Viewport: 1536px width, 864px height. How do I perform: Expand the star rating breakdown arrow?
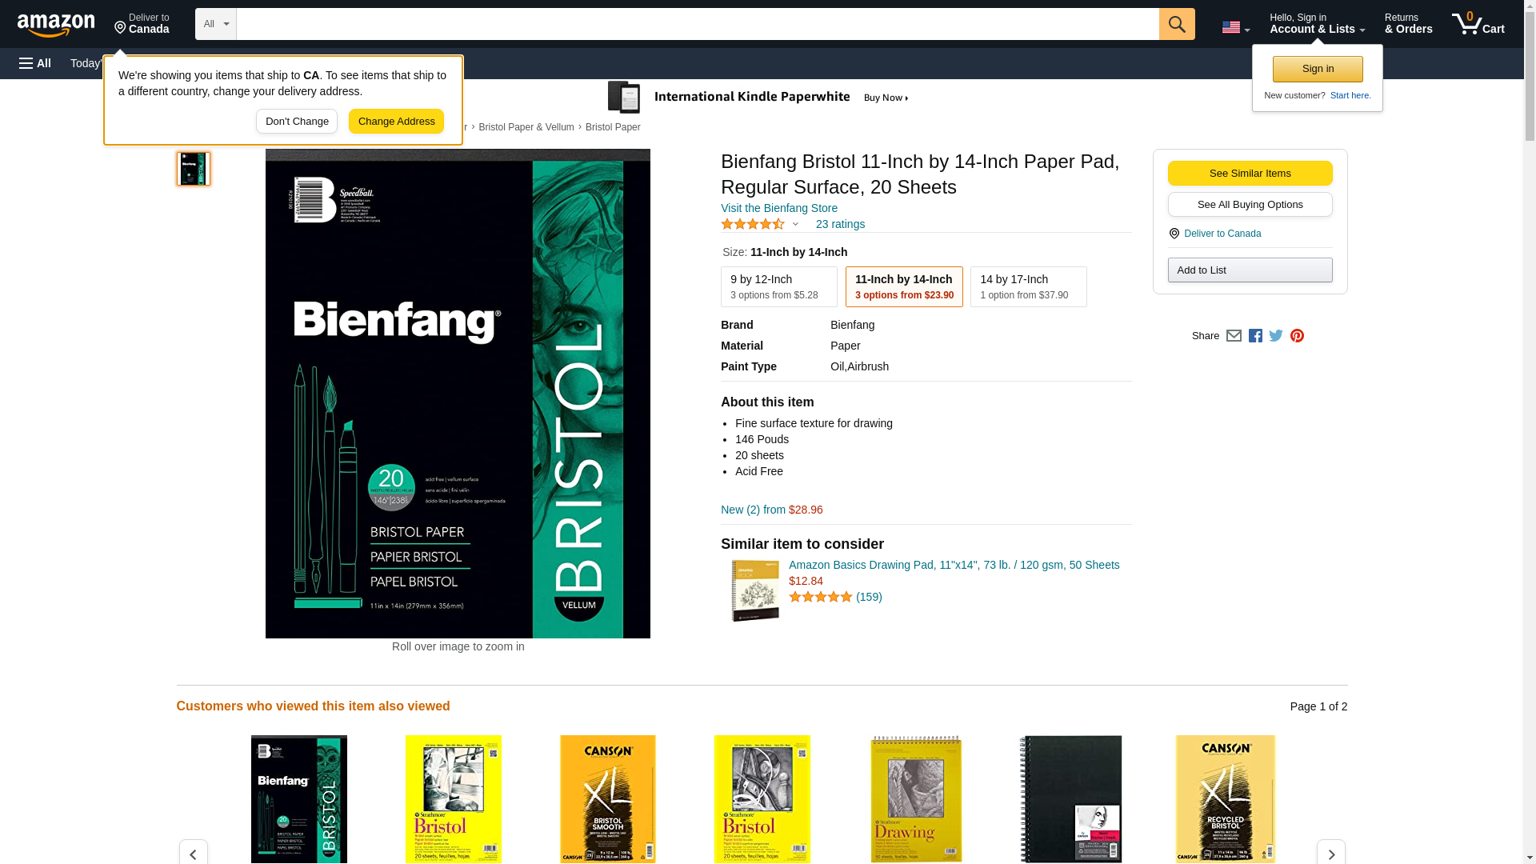click(794, 225)
